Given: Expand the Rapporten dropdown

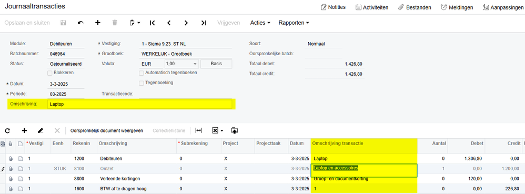Looking at the screenshot, I should (294, 23).
